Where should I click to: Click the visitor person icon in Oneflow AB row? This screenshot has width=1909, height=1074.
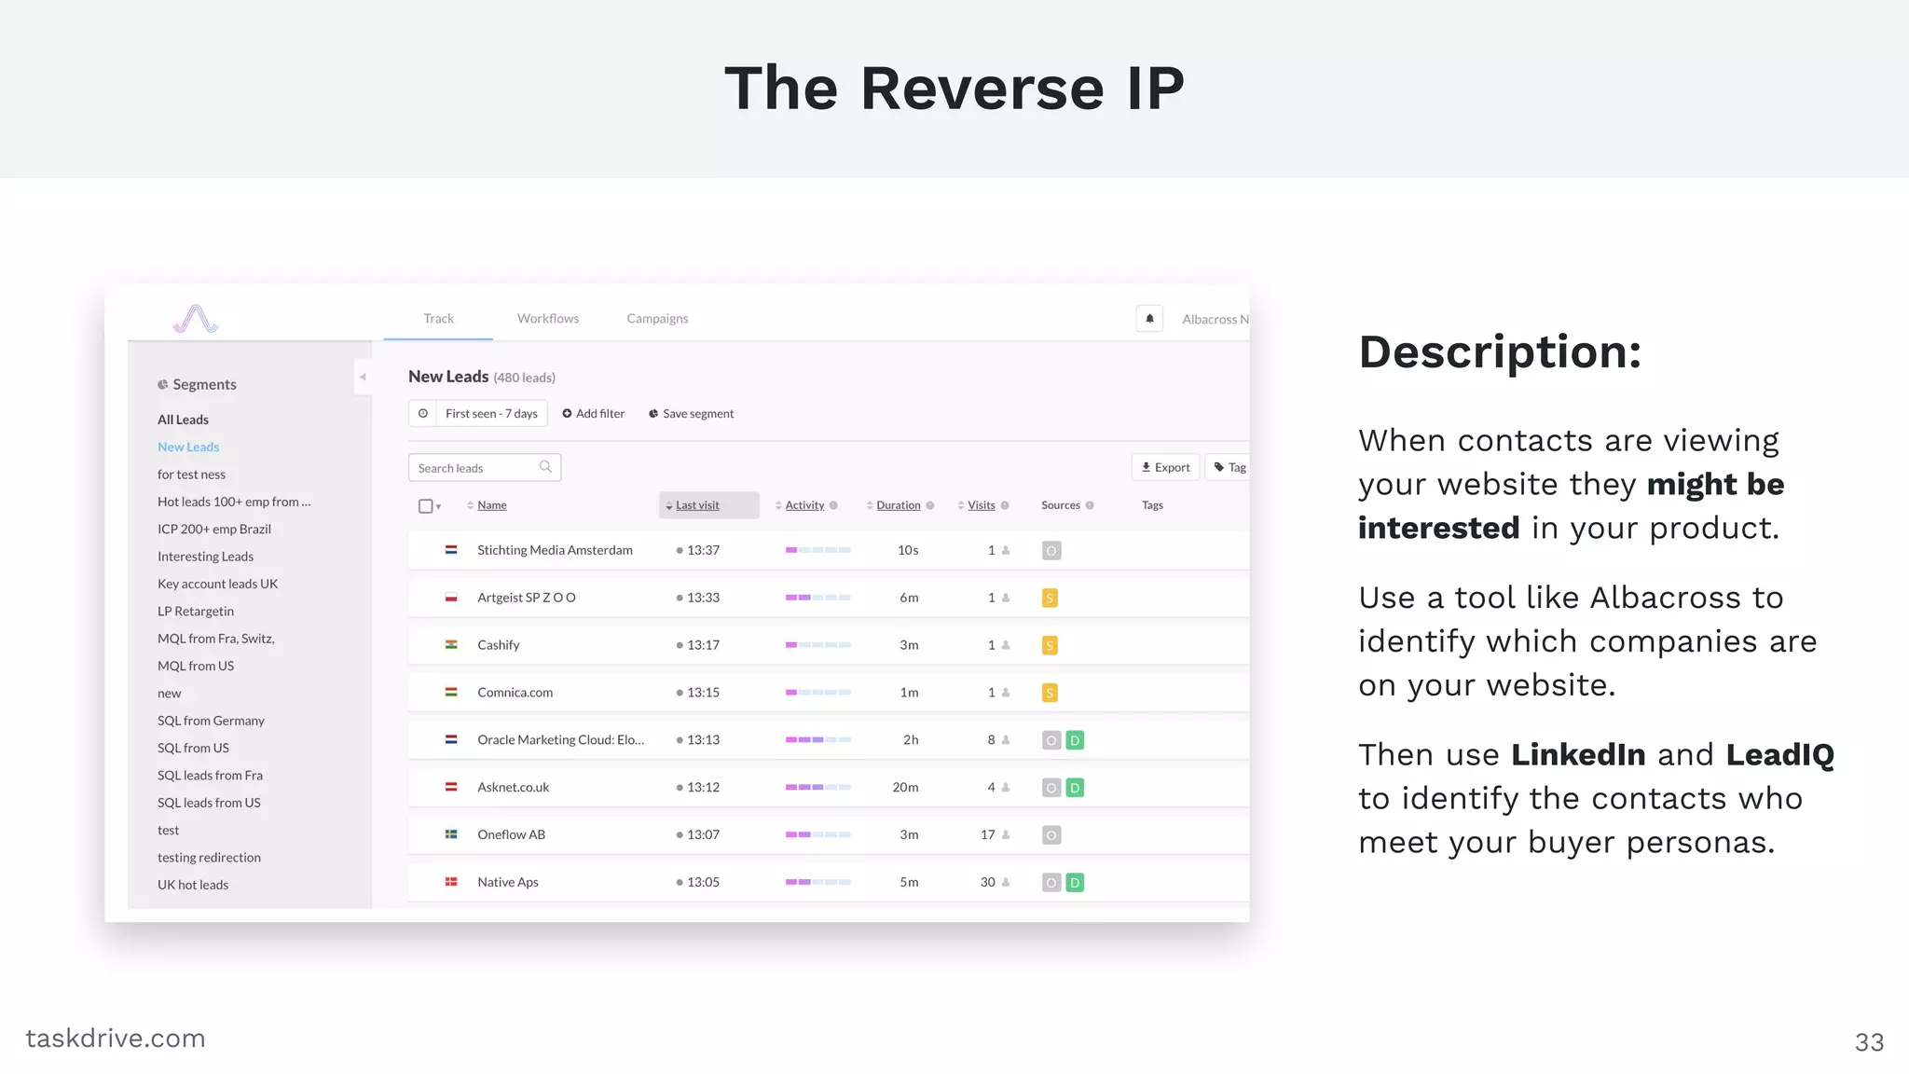click(x=1006, y=834)
